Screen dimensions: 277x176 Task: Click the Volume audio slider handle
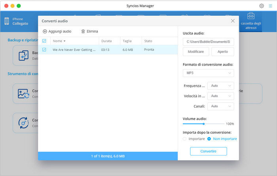click(x=204, y=124)
